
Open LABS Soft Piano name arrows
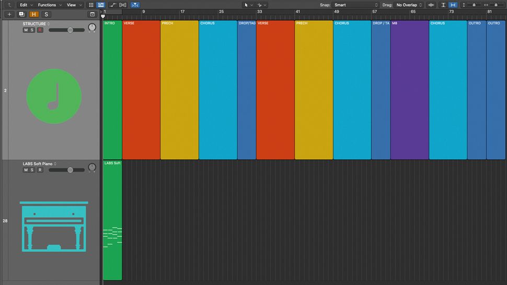pos(55,164)
